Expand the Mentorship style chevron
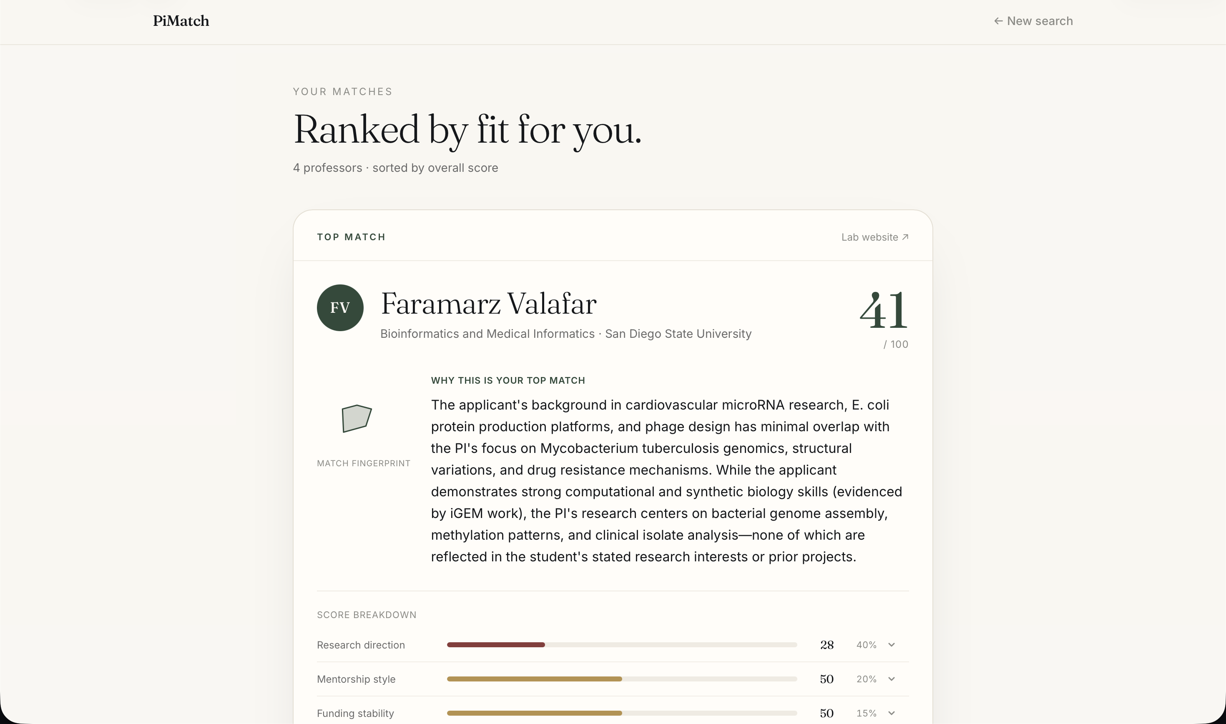1226x724 pixels. coord(892,679)
